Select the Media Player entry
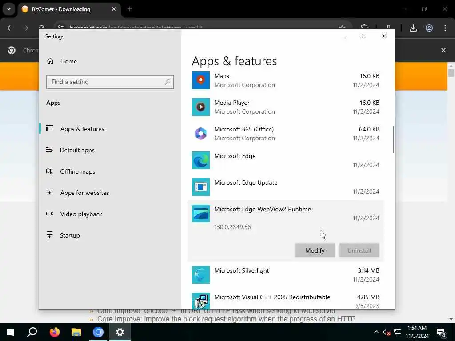The image size is (455, 341). tap(286, 107)
